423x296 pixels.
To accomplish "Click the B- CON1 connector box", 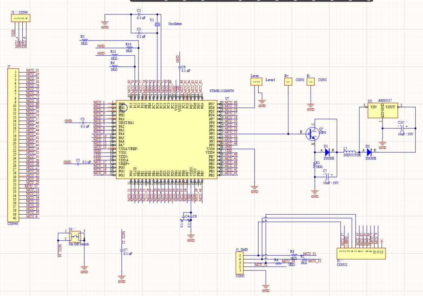I will (311, 82).
